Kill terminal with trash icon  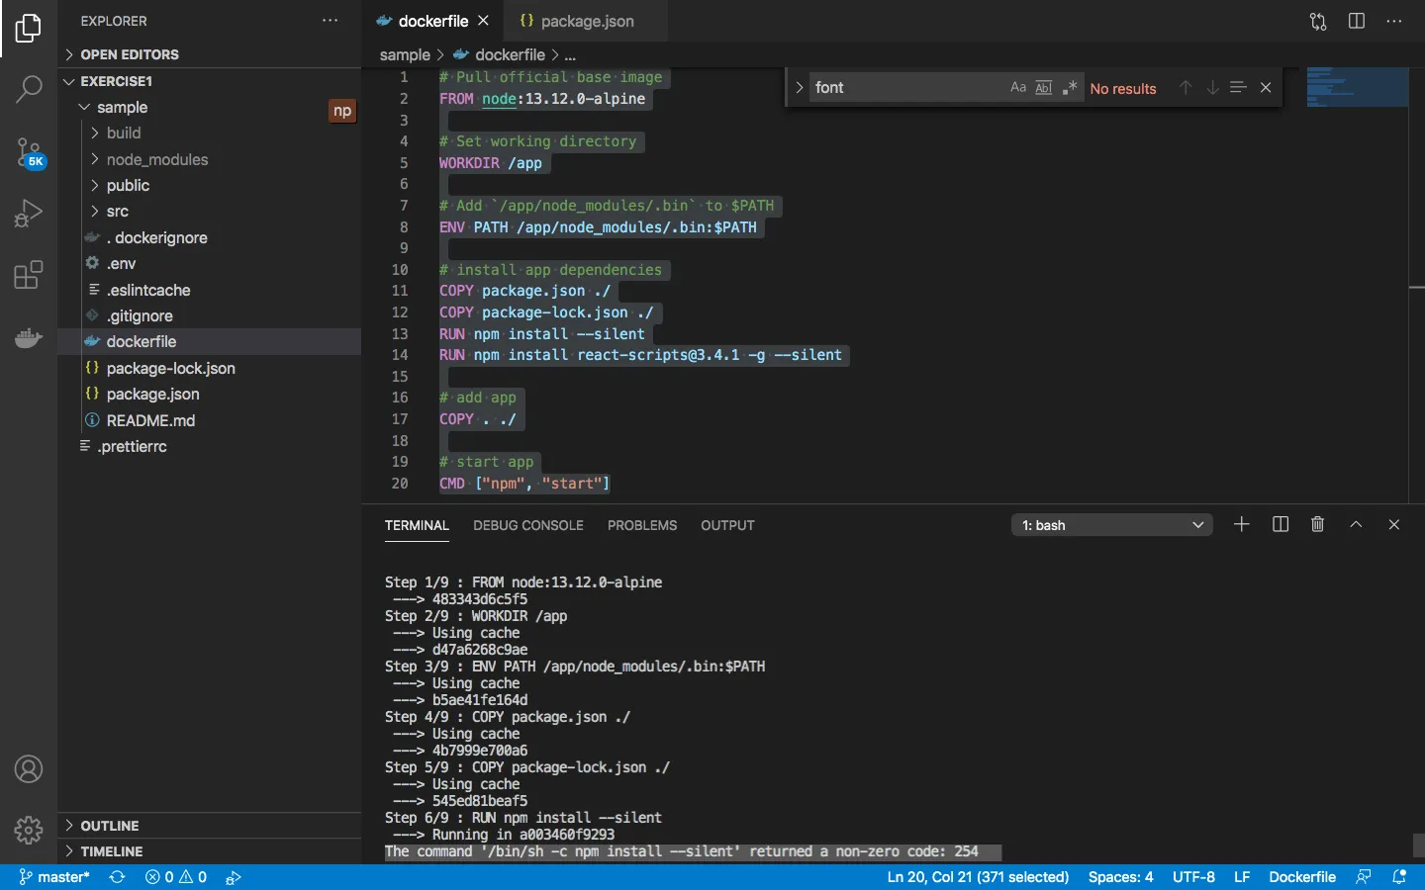(1317, 525)
